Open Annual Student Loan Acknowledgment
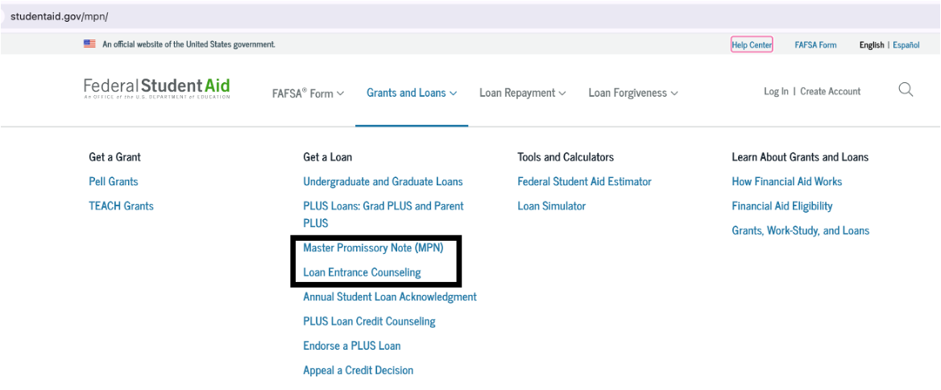The height and width of the screenshot is (390, 941). [390, 297]
